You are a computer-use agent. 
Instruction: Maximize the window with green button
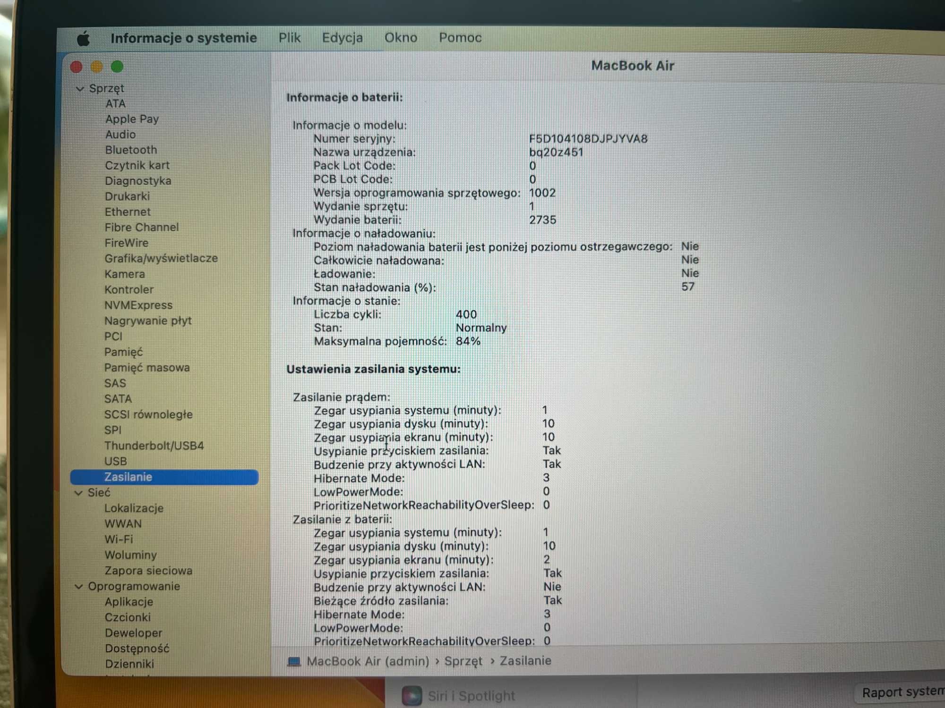(x=117, y=67)
